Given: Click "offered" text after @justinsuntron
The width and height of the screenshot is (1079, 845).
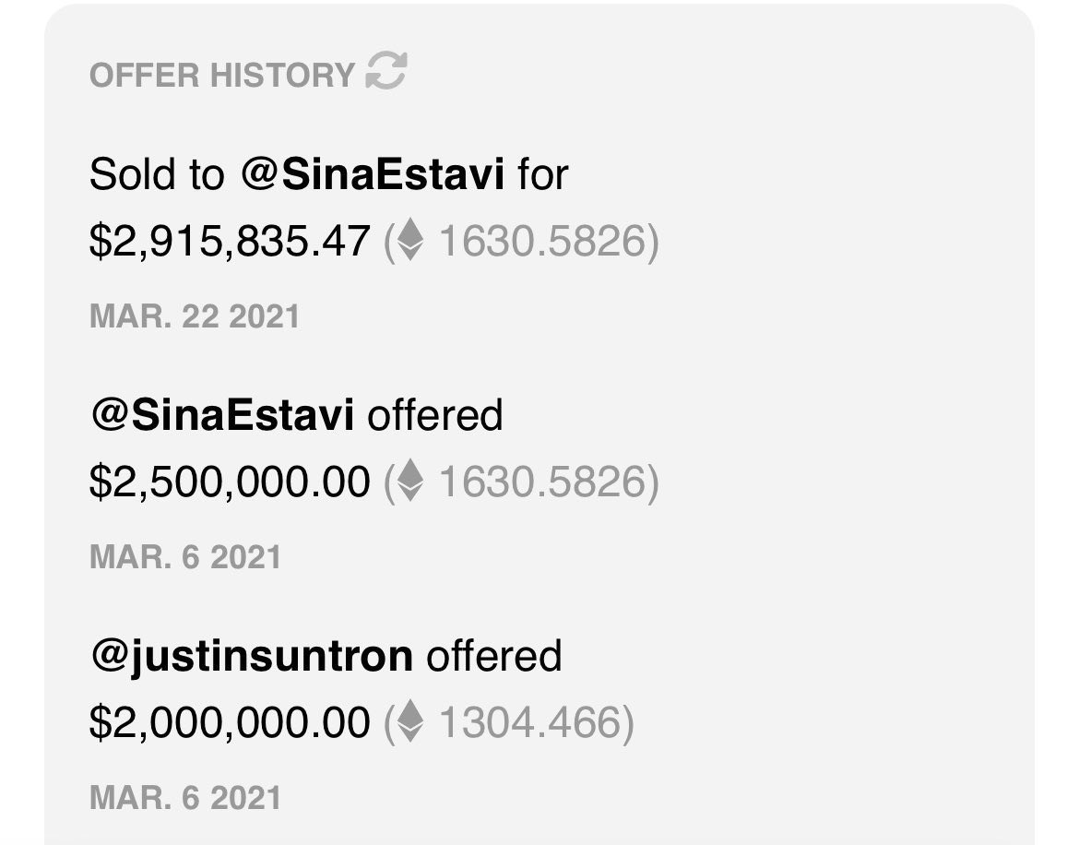Looking at the screenshot, I should (493, 656).
